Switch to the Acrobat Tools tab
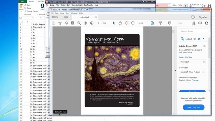The height and width of the screenshot is (121, 215). (65, 17)
